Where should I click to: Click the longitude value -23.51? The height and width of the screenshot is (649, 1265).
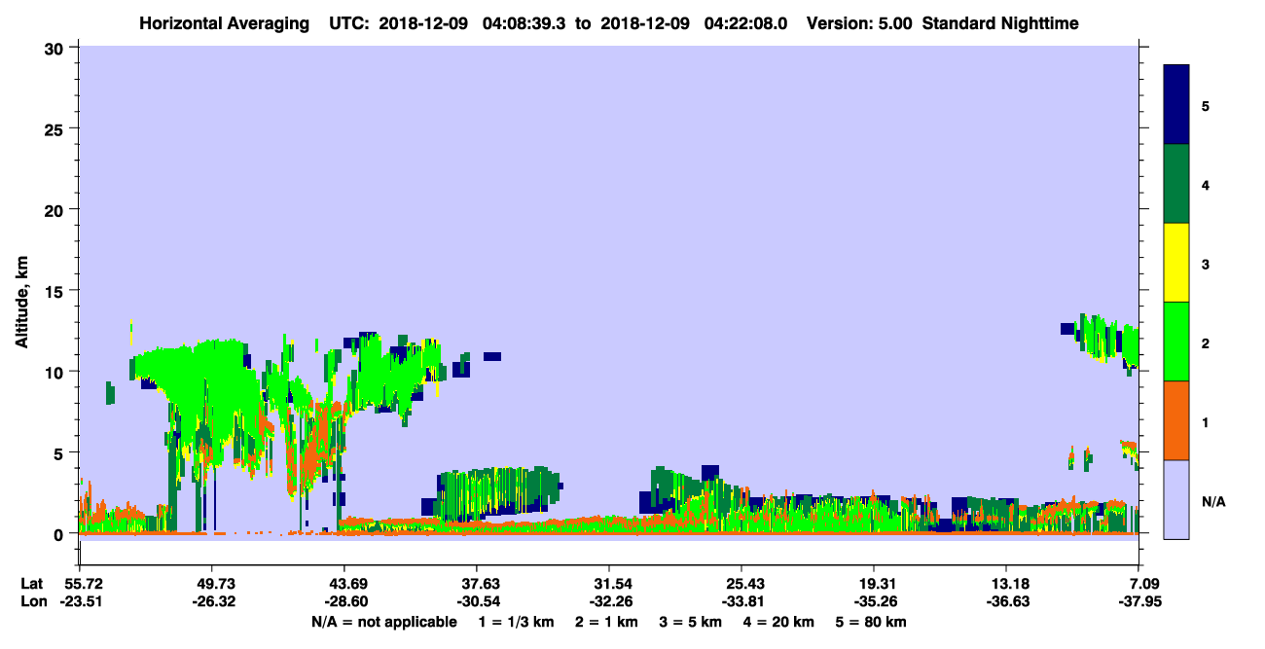pyautogui.click(x=80, y=602)
